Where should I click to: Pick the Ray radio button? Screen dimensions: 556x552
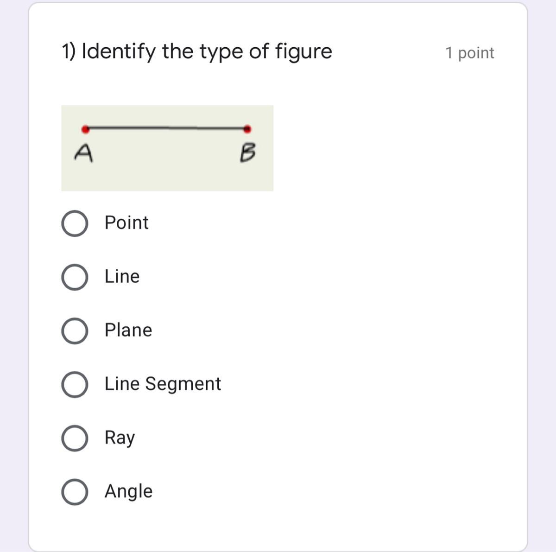(x=75, y=438)
